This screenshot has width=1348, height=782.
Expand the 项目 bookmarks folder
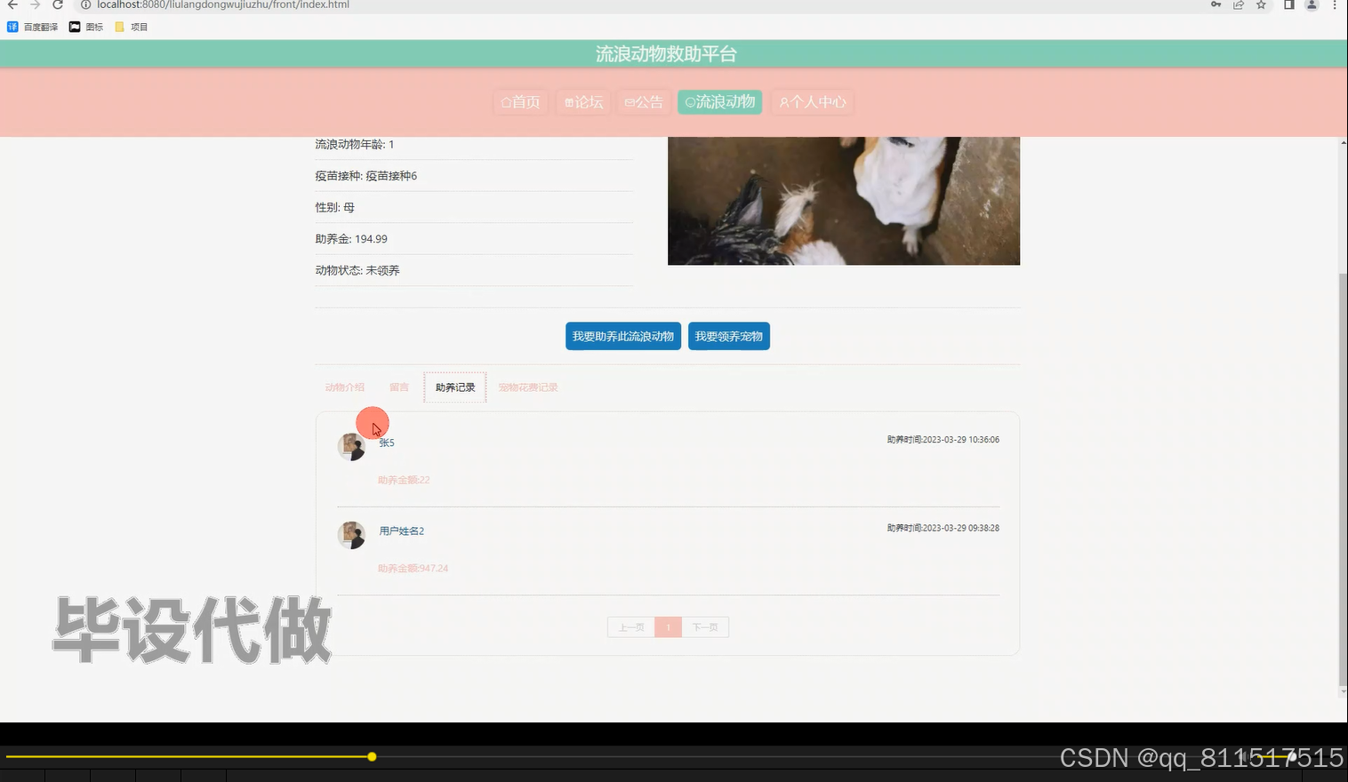[131, 26]
